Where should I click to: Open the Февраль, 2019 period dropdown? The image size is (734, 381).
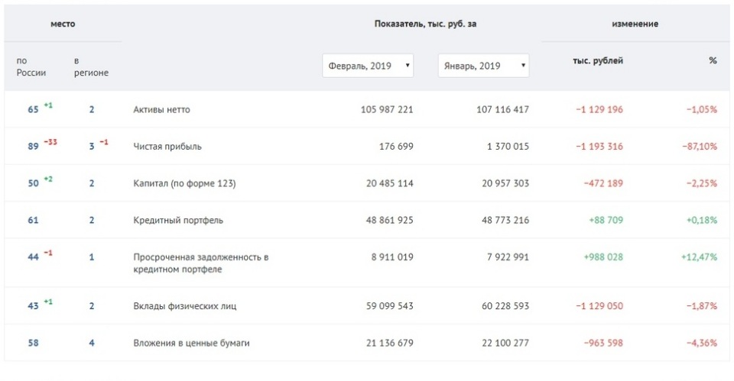click(x=368, y=66)
